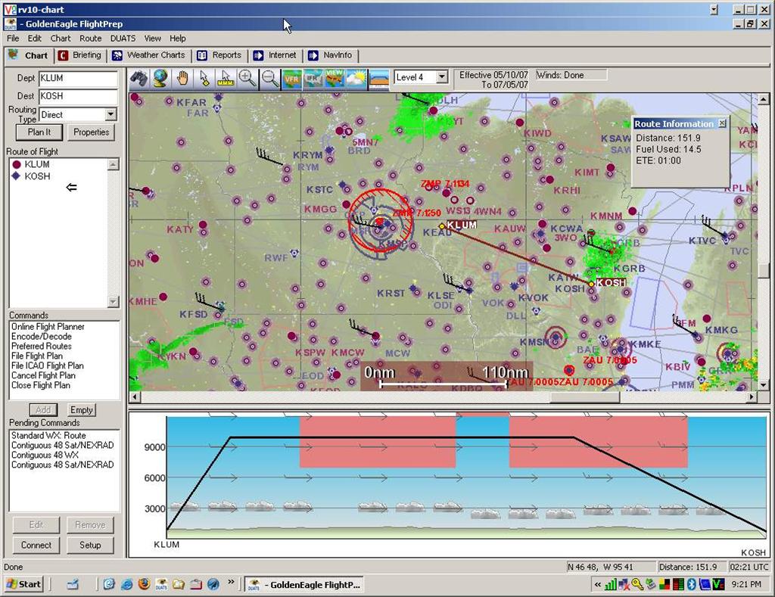Switch to the Reports tab
Screen dimensions: 775x597
coord(219,55)
